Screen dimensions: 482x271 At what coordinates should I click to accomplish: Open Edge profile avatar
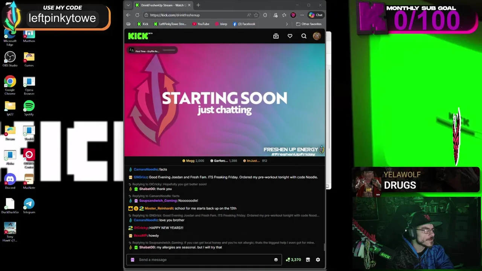click(293, 15)
